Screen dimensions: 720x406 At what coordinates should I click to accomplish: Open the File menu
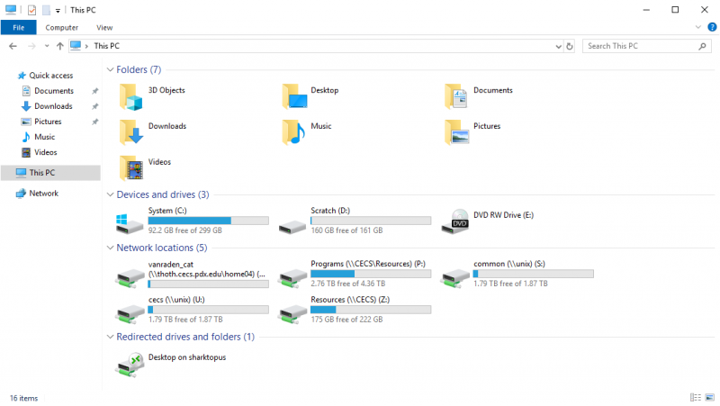(18, 28)
